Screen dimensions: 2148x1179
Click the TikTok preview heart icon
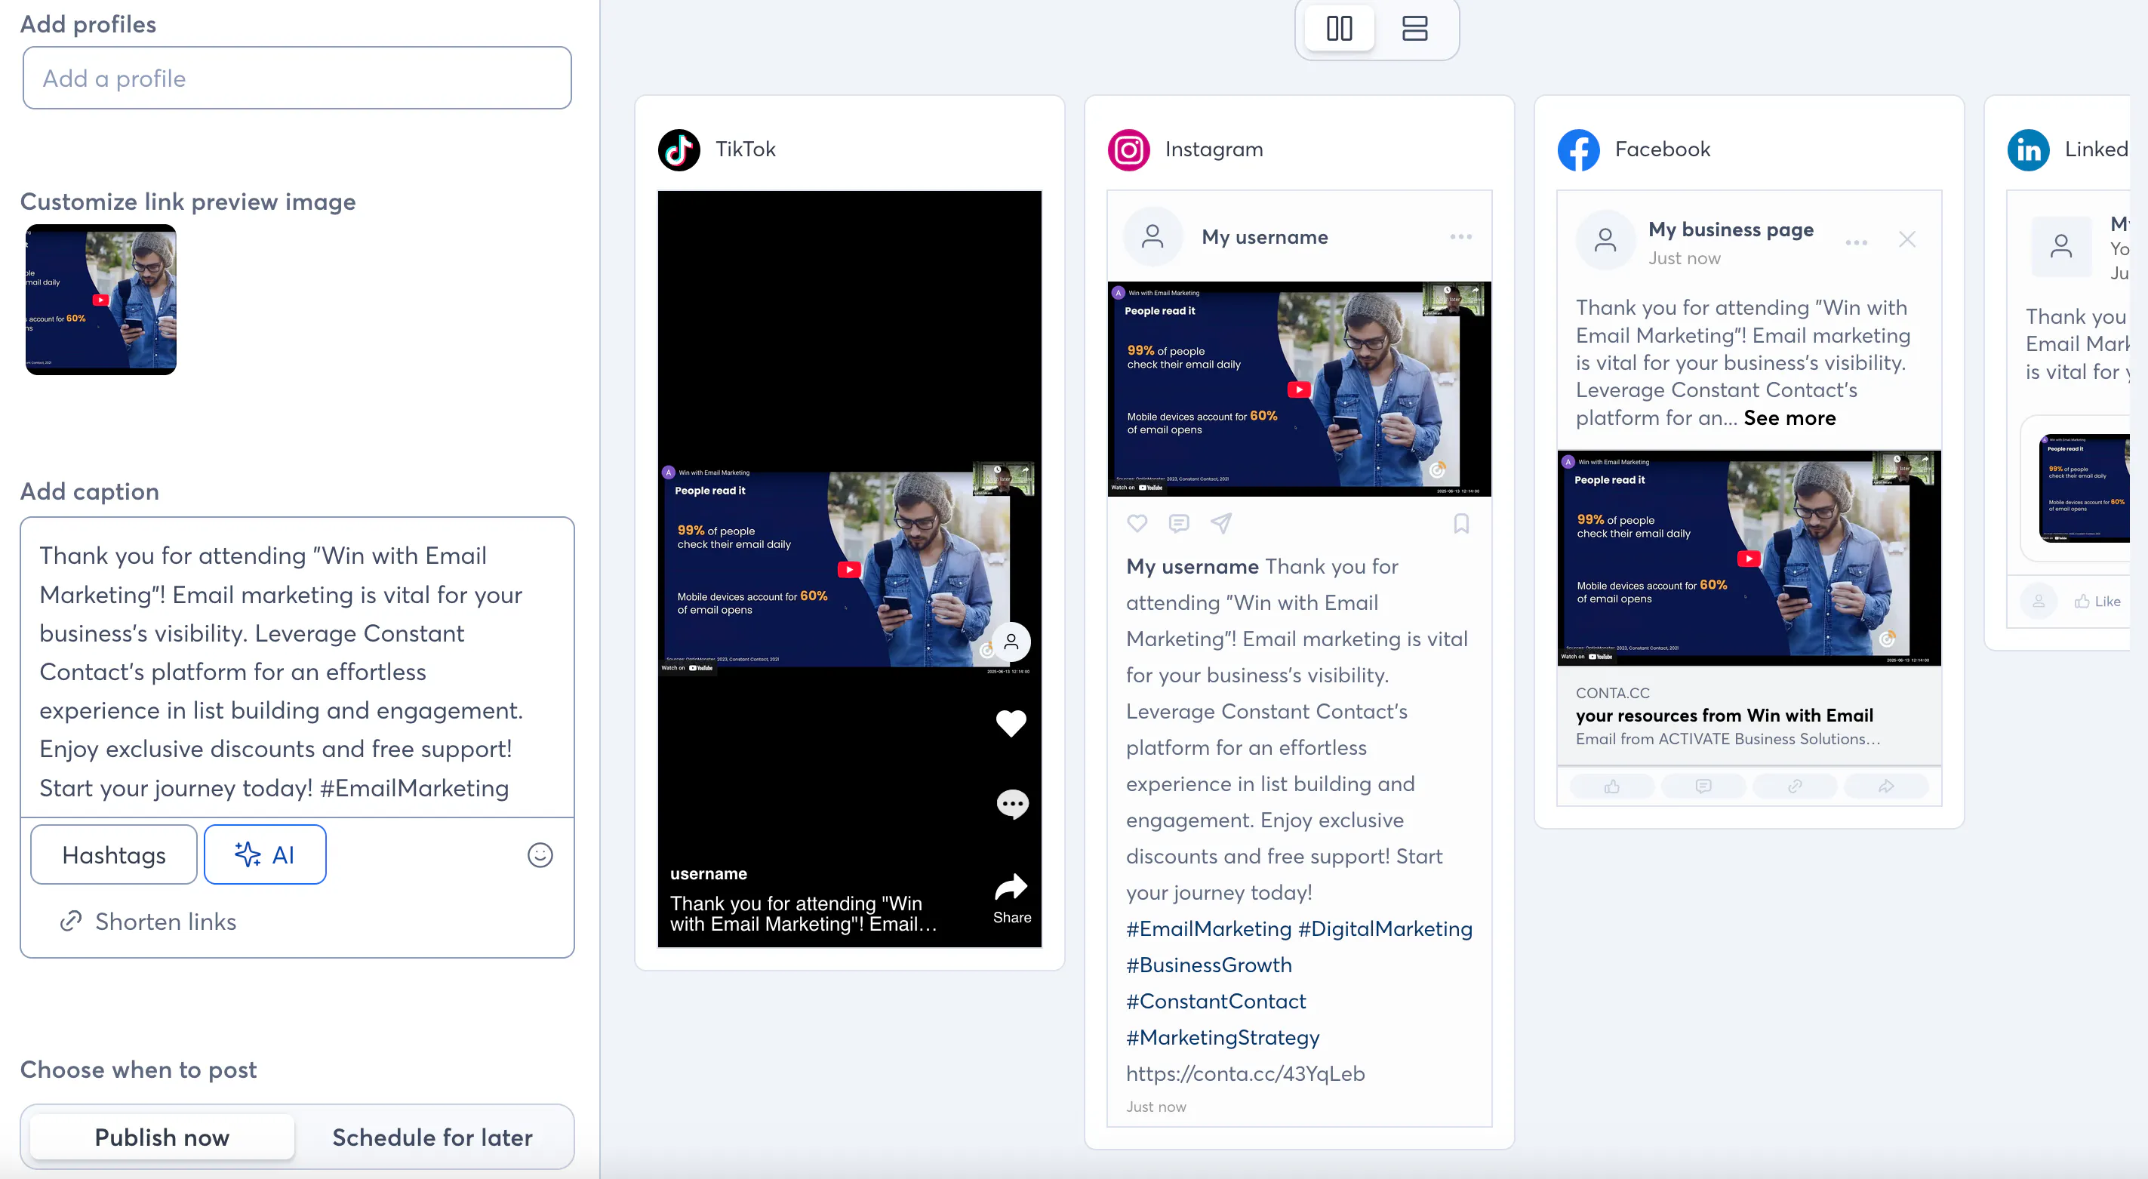click(x=1011, y=723)
